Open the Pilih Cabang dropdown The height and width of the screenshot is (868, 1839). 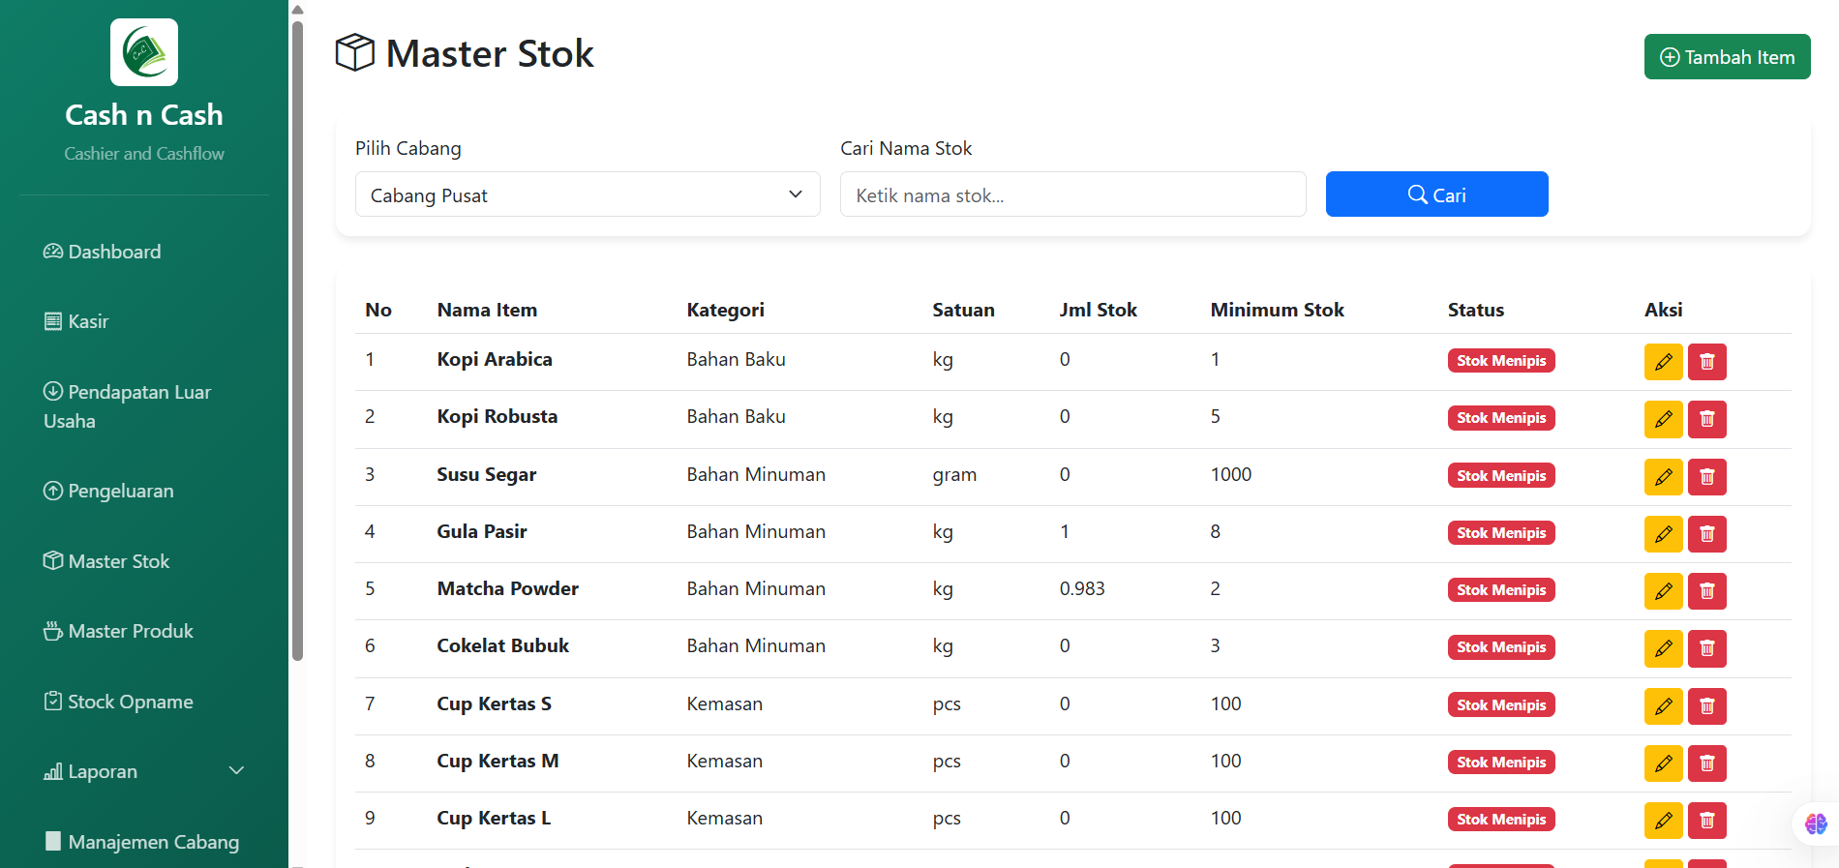click(x=588, y=195)
